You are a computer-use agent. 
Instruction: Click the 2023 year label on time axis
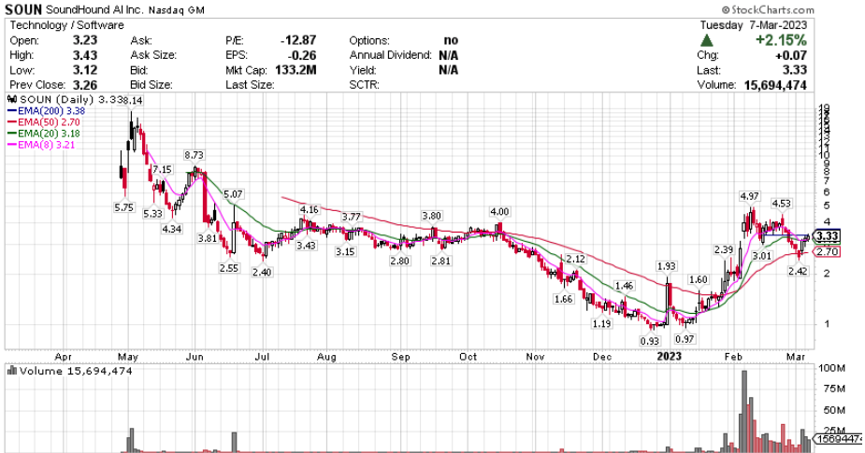[670, 357]
